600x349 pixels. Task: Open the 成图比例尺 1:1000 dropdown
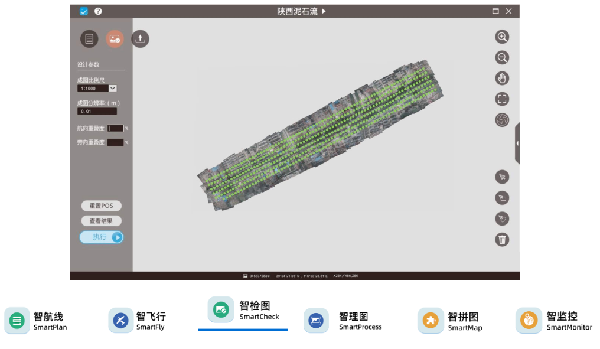[112, 88]
